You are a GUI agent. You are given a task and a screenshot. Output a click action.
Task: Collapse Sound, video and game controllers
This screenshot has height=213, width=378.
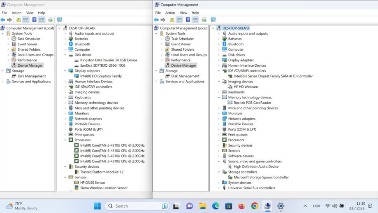[x=219, y=162]
